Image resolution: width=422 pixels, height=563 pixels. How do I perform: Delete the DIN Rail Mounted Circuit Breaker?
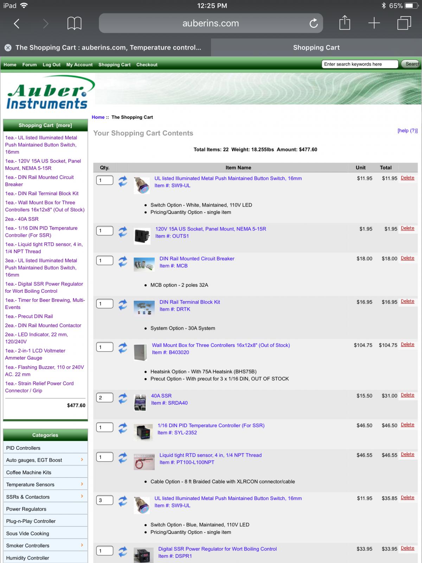(x=408, y=258)
